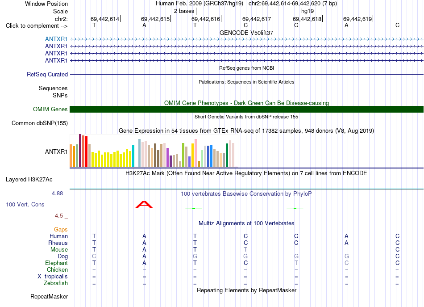Click the orange Gaps label

tap(61, 230)
